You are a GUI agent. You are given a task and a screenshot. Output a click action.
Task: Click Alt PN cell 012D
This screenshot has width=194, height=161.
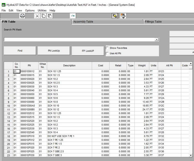pos(169,109)
